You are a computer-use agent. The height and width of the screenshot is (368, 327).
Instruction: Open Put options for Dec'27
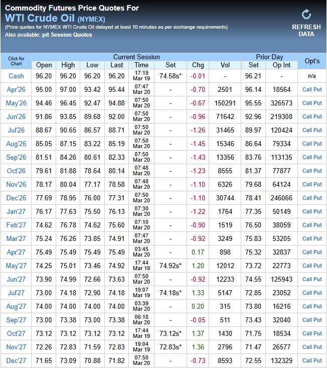click(318, 360)
